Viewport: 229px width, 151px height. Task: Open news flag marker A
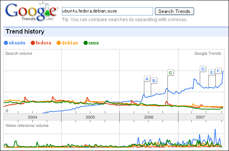click(147, 79)
